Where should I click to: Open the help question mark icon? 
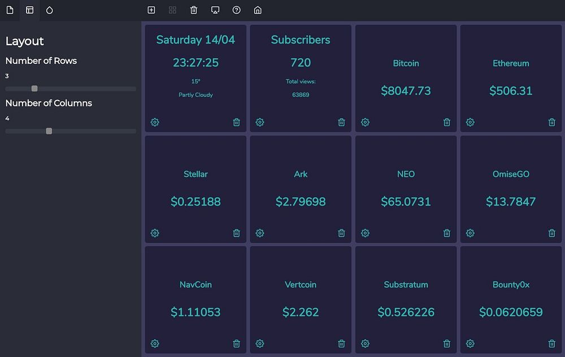click(236, 10)
